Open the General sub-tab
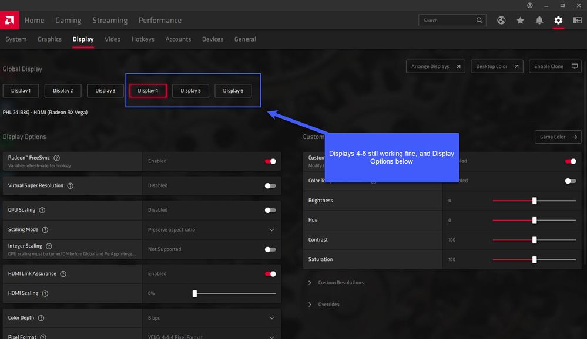Image resolution: width=587 pixels, height=339 pixels. [245, 39]
